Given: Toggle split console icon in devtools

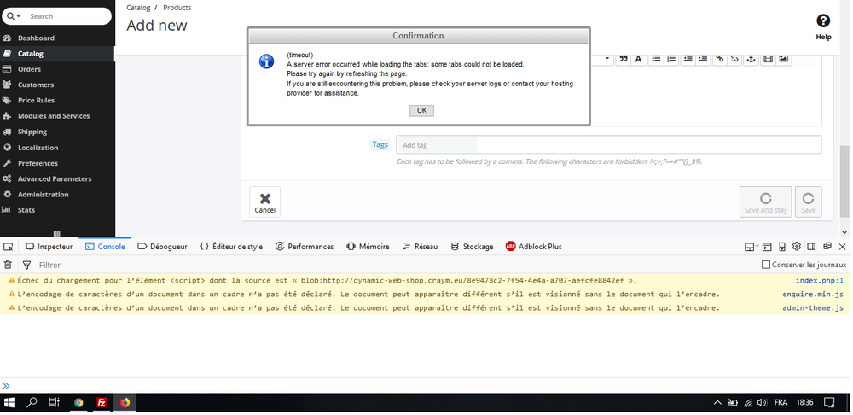Looking at the screenshot, I should (x=767, y=247).
